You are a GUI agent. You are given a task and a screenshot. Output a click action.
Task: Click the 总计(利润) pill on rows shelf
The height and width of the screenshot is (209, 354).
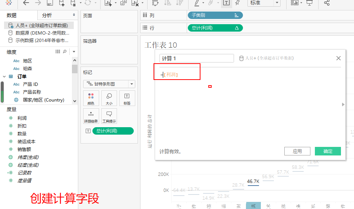tap(215, 28)
